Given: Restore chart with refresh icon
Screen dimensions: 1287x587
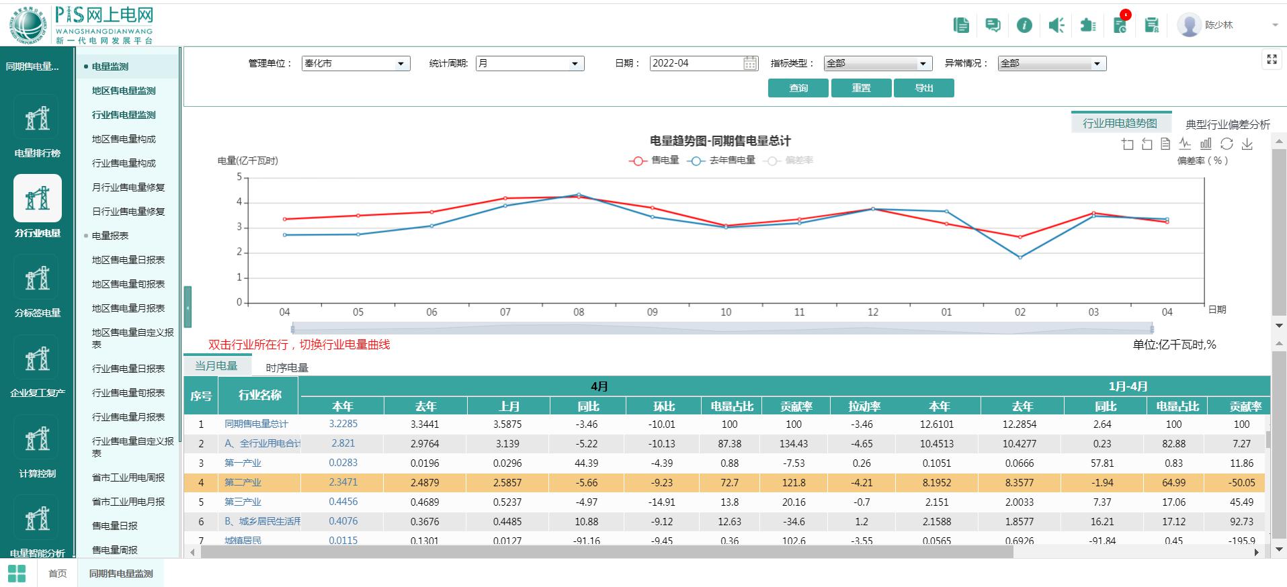Looking at the screenshot, I should click(x=1227, y=144).
